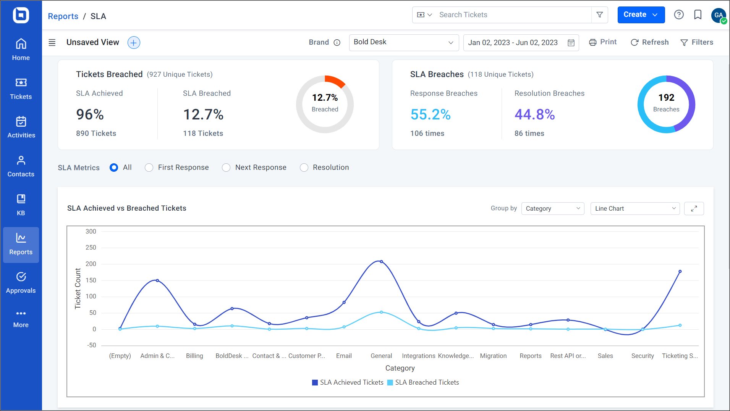
Task: Click the Migration category axis label
Action: (493, 356)
